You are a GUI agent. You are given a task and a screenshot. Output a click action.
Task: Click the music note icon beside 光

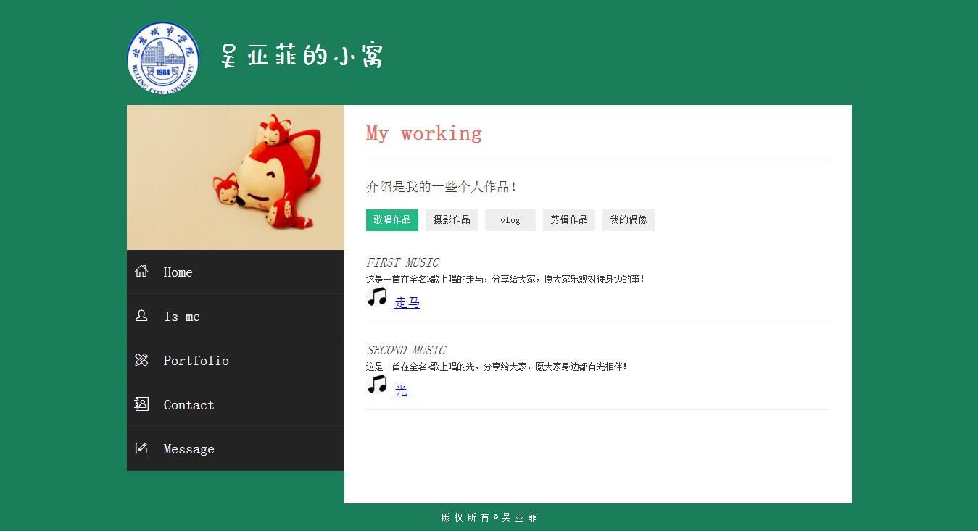pos(377,385)
